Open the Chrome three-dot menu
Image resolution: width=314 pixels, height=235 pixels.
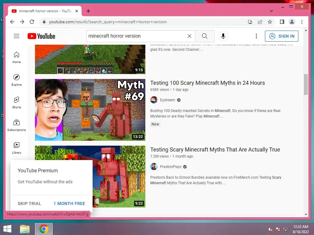(302, 22)
